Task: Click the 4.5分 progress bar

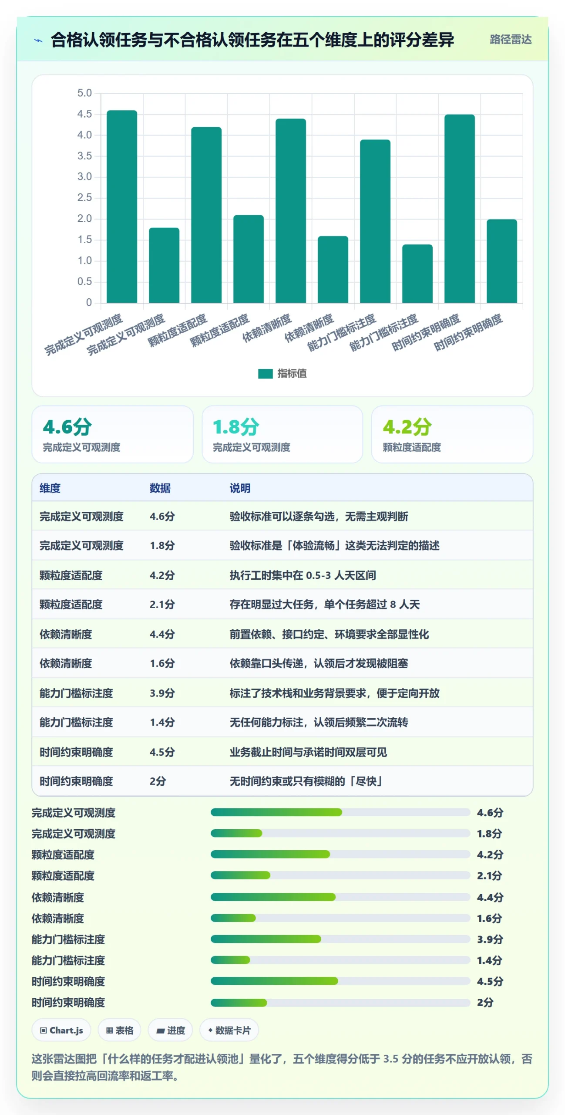Action: click(x=340, y=981)
